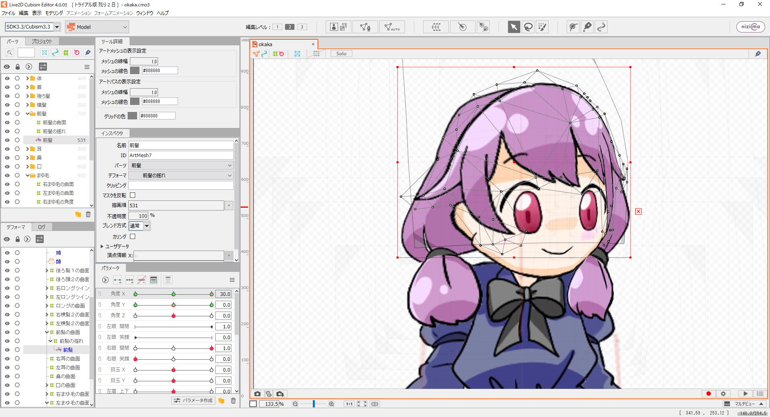Click the create rotation deformer icon
770x417 pixels.
pos(462,27)
